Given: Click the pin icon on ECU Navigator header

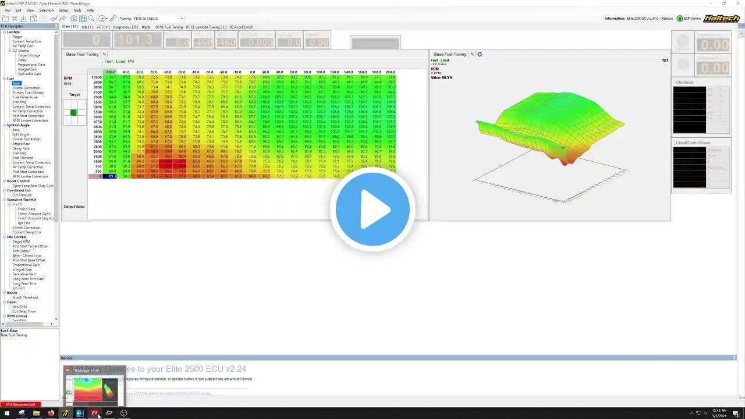Looking at the screenshot, I should coord(56,26).
